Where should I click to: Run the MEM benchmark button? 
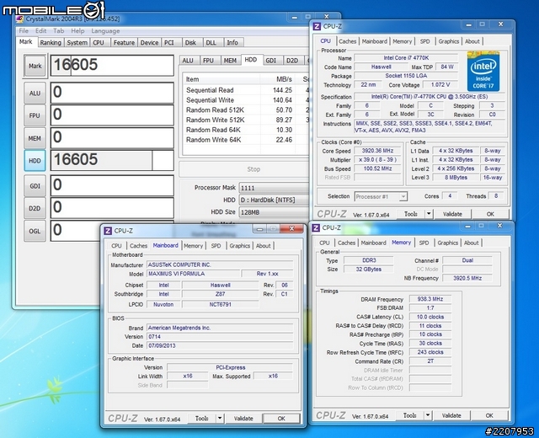(x=35, y=138)
